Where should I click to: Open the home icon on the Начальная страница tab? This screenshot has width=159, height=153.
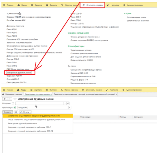pos(3,94)
